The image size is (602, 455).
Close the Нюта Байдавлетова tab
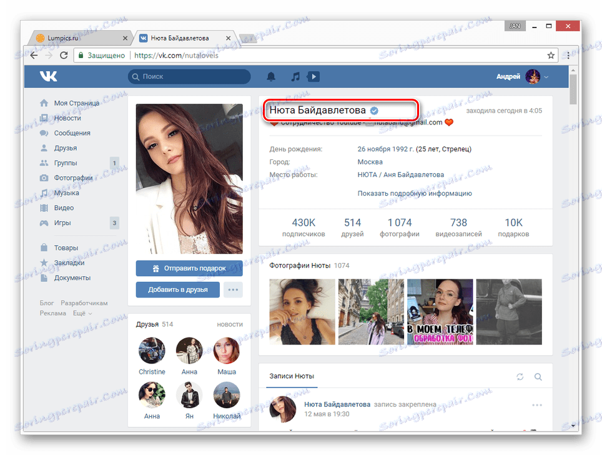[228, 38]
